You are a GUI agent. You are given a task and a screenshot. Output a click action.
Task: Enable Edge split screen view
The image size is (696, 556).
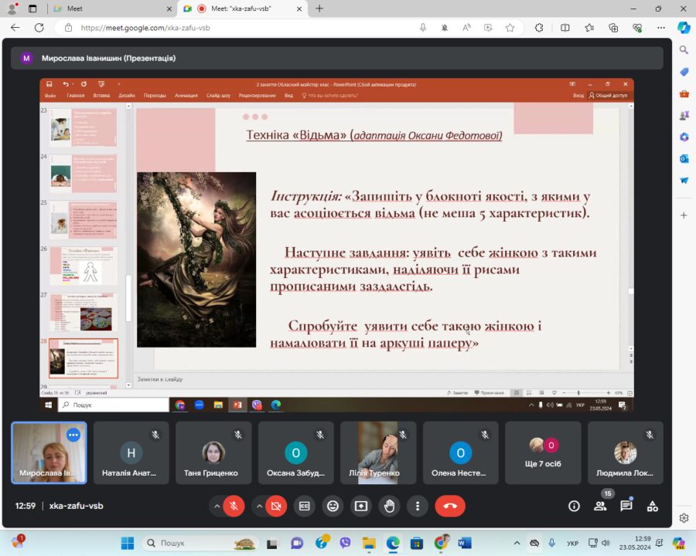pos(565,28)
